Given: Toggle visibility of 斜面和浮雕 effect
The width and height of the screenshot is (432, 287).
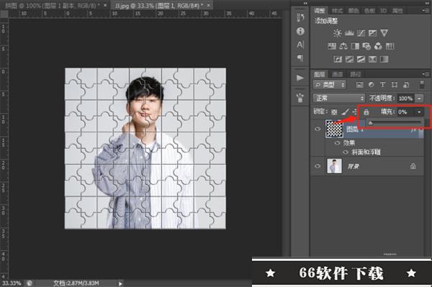Looking at the screenshot, I should pos(346,152).
